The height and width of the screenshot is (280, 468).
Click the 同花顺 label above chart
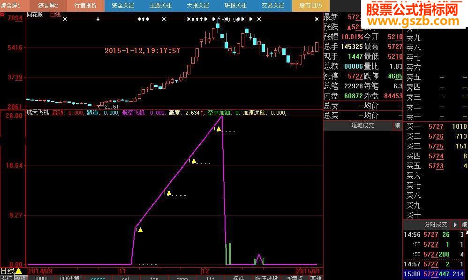pos(35,15)
